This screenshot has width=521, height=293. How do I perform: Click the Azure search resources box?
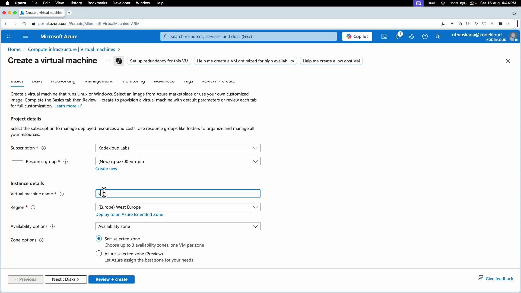tap(248, 36)
